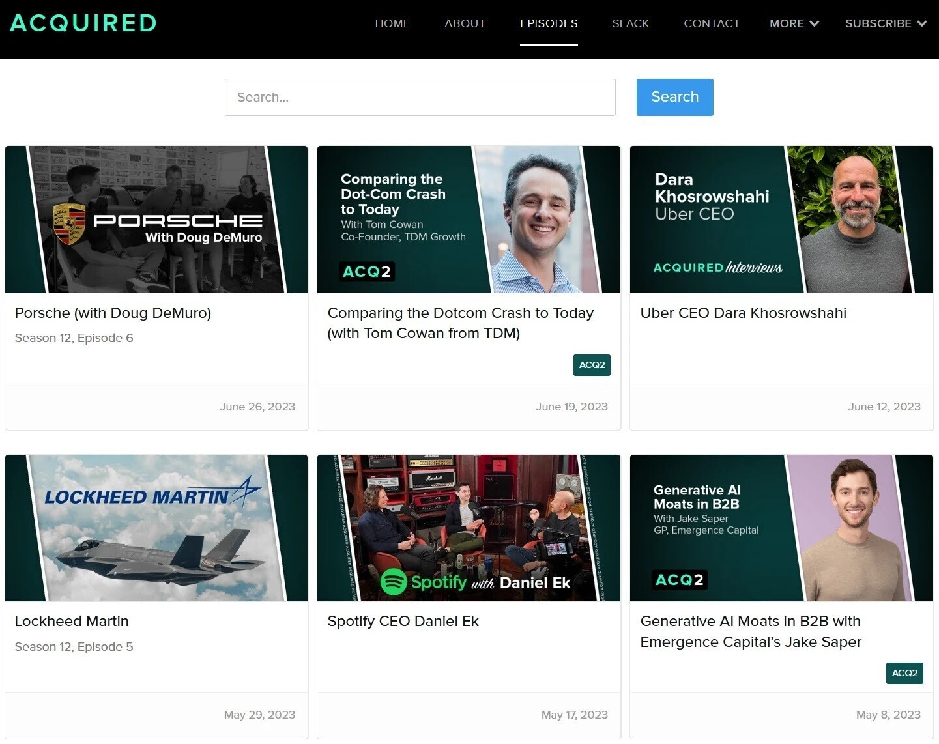Open the SLACK nav link
939x744 pixels.
click(x=631, y=23)
